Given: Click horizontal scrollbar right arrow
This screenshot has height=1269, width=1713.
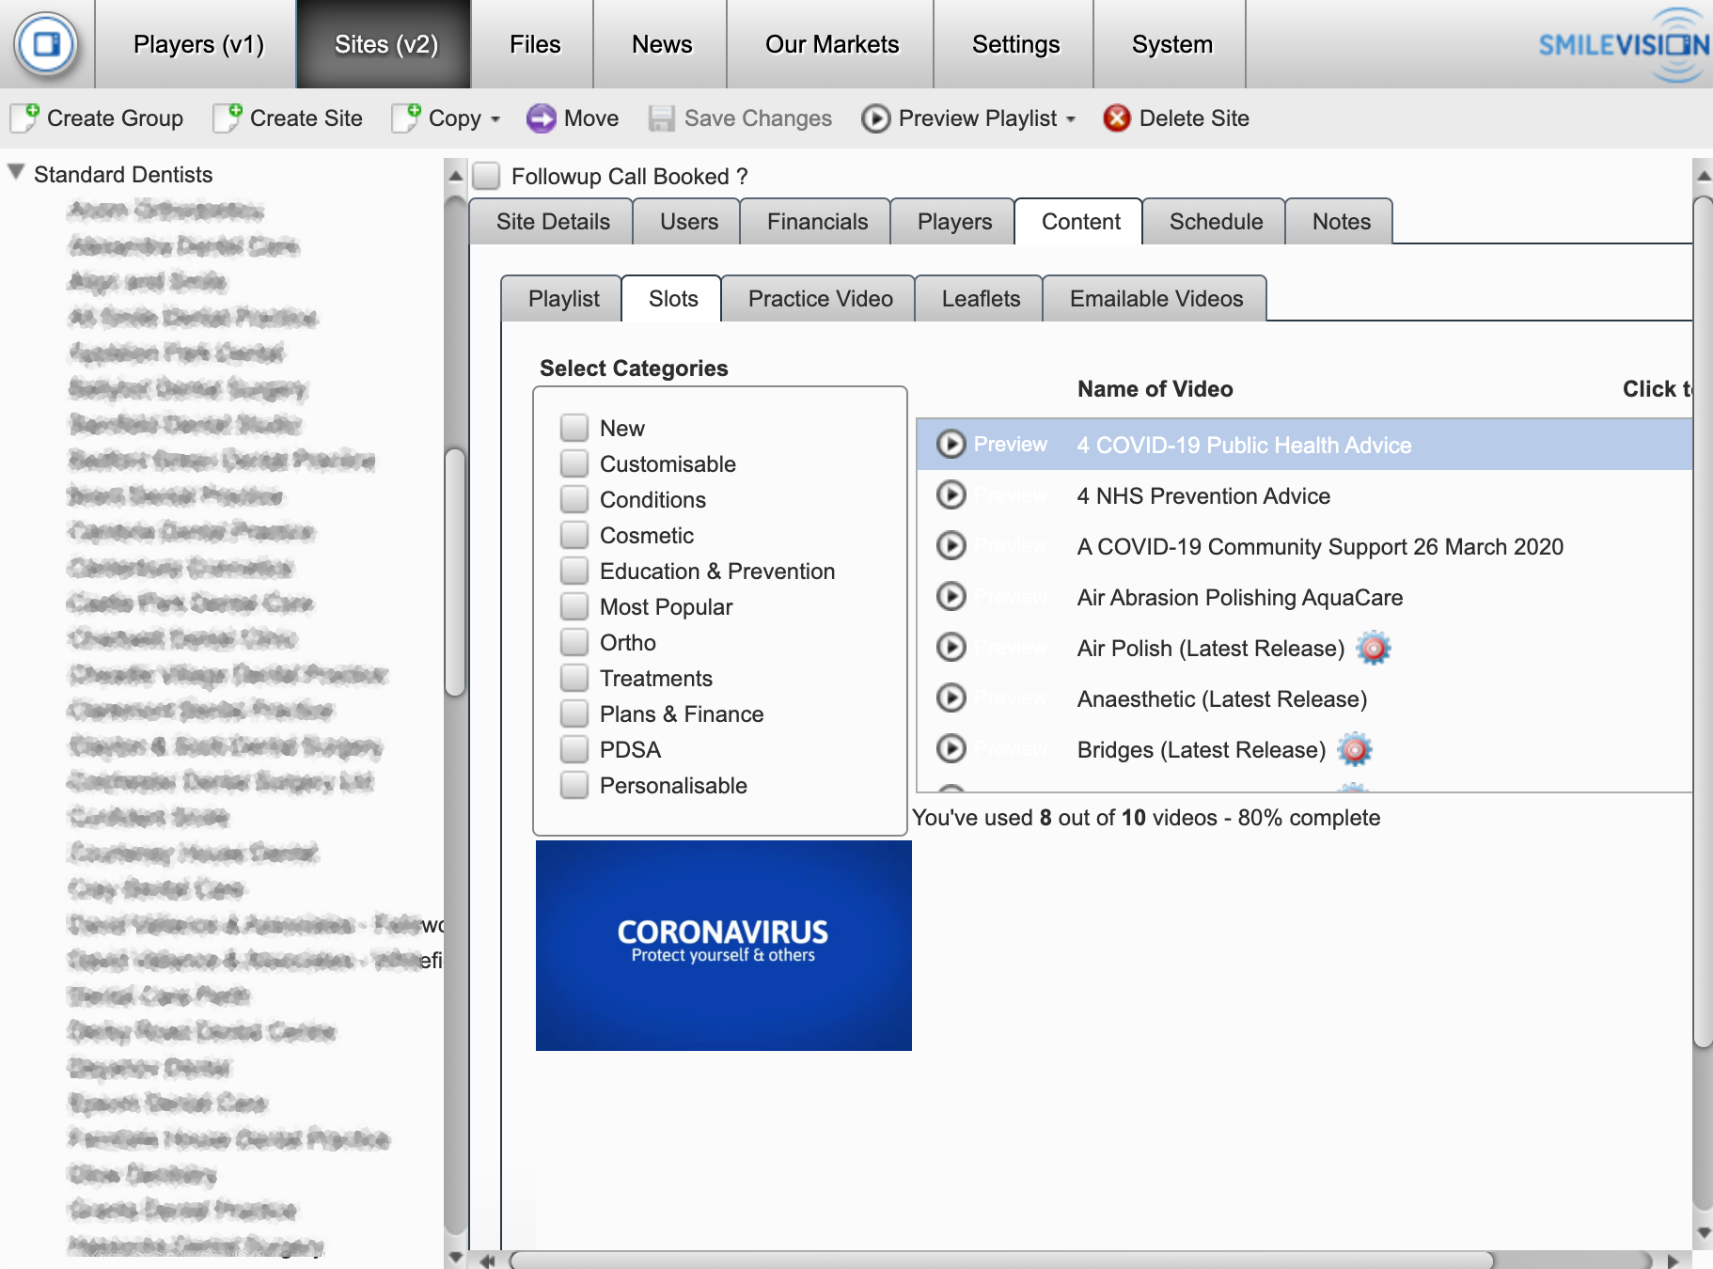Looking at the screenshot, I should click(1673, 1261).
